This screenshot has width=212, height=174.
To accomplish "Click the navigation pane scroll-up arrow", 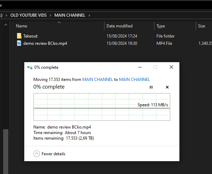I will (x=6, y=25).
